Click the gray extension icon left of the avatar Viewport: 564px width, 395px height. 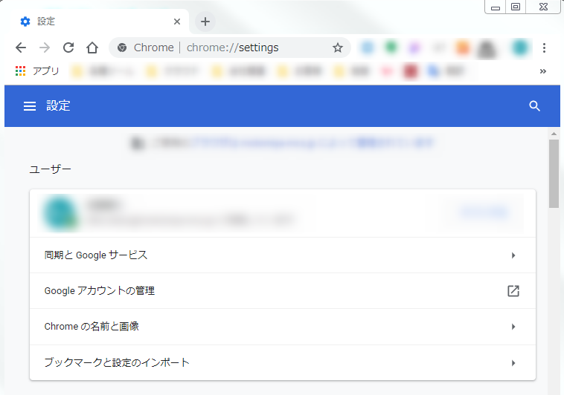(486, 48)
